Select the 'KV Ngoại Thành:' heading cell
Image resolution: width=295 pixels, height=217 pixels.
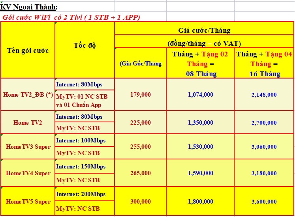click(29, 7)
